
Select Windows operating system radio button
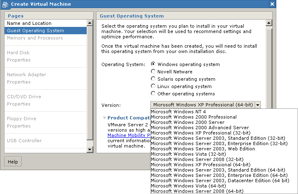pyautogui.click(x=153, y=64)
